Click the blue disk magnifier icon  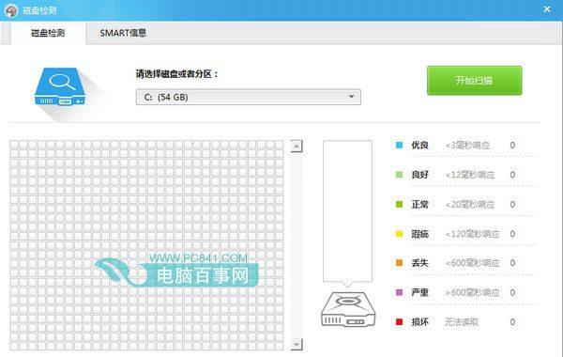[60, 86]
